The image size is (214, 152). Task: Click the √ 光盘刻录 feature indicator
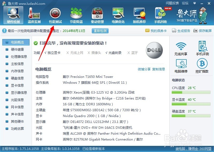(x=113, y=53)
